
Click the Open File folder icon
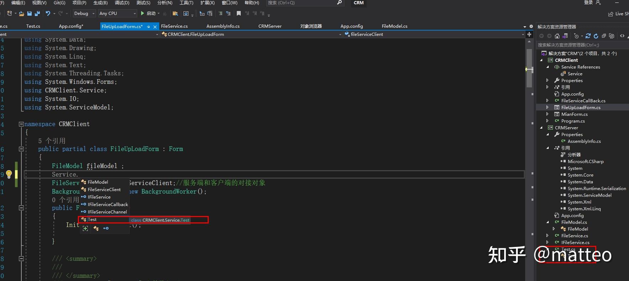21,13
